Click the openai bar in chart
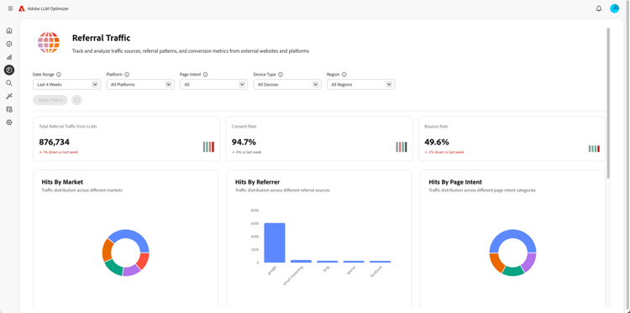The width and height of the screenshot is (630, 313). [354, 262]
